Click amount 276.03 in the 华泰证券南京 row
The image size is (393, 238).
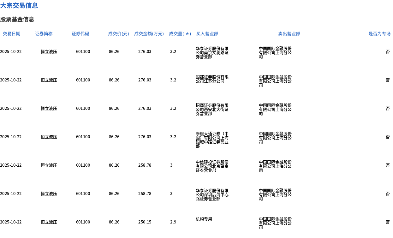pyautogui.click(x=145, y=52)
